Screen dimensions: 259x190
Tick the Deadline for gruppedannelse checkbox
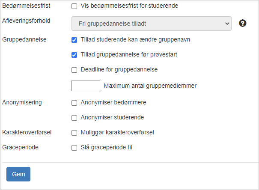[74, 70]
